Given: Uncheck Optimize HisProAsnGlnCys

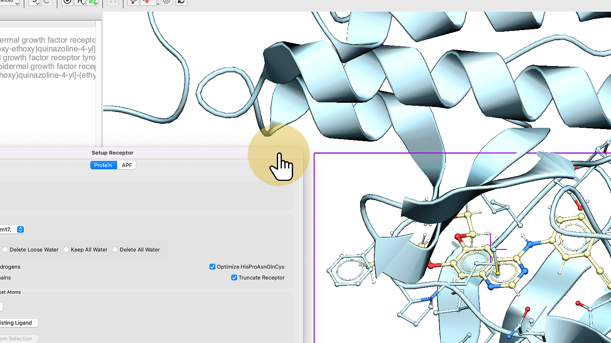Looking at the screenshot, I should [x=212, y=267].
